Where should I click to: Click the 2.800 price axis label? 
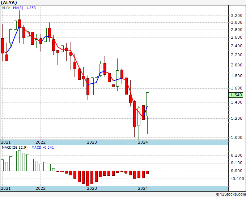click(237, 30)
